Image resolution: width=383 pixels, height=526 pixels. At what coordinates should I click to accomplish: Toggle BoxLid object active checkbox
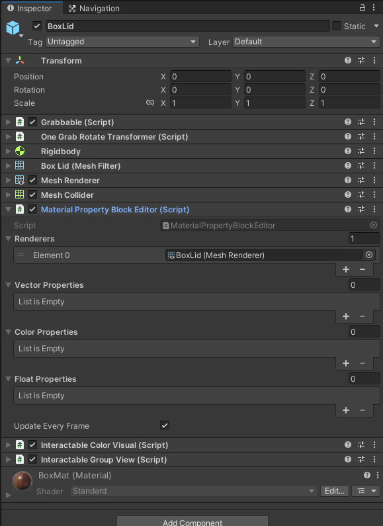37,26
